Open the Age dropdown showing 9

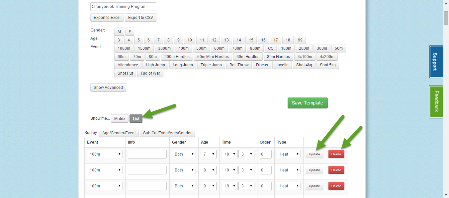point(209,186)
